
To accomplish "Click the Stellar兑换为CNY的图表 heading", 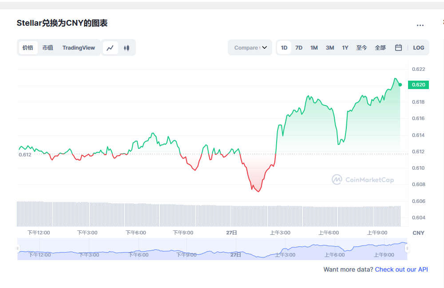I will (x=62, y=23).
